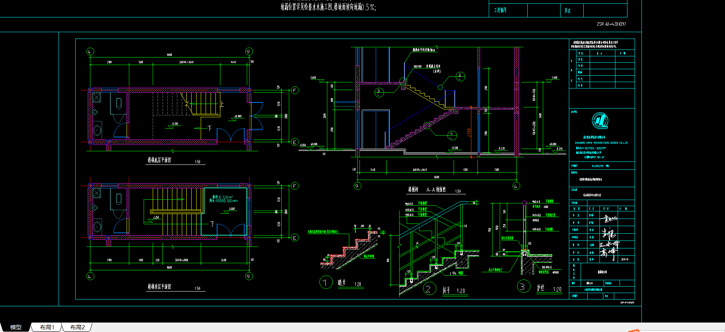Viewport: 725px width, 332px height.
Task: Select the 下 label in top-floor plan
Action: coord(212,224)
